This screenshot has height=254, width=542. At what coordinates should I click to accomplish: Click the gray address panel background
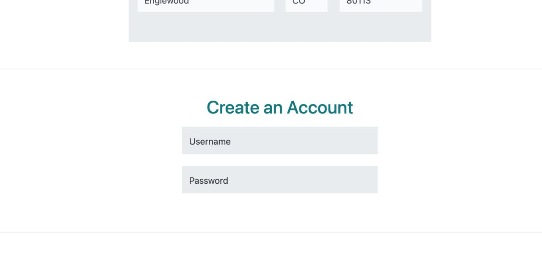(279, 28)
